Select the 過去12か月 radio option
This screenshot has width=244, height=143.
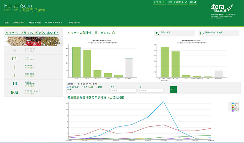pos(82,87)
